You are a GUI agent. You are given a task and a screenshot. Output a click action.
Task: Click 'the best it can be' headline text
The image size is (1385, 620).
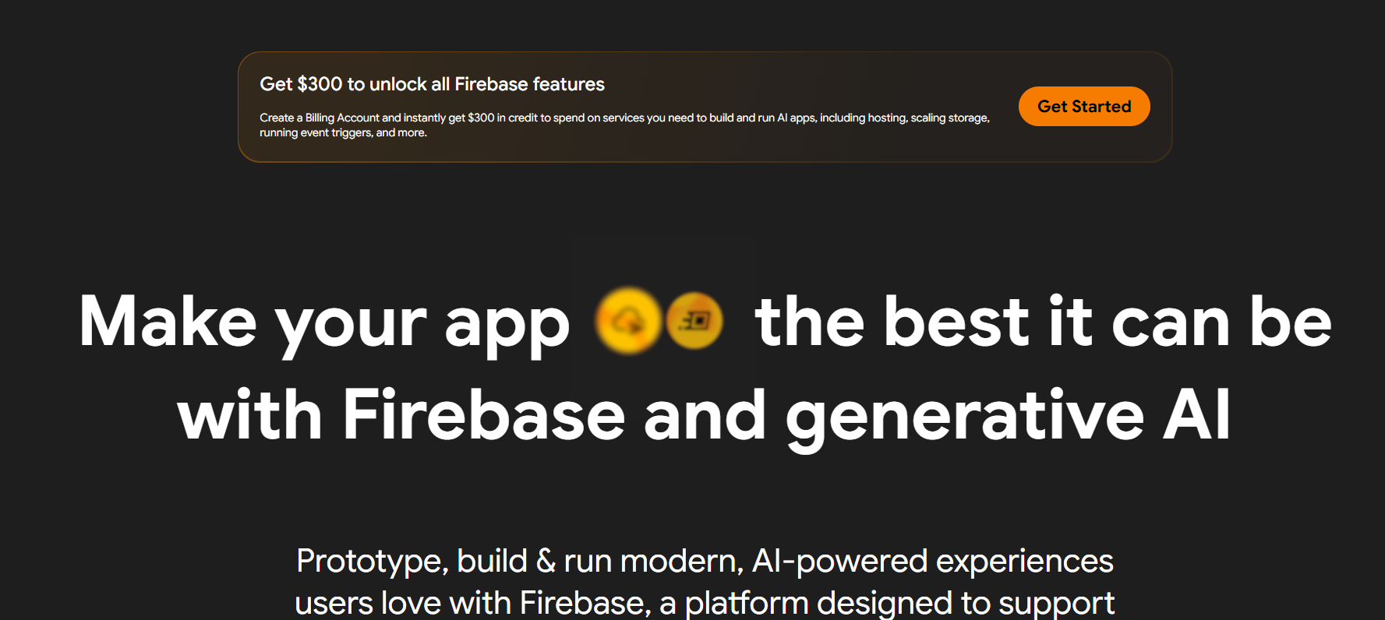pos(1044,321)
